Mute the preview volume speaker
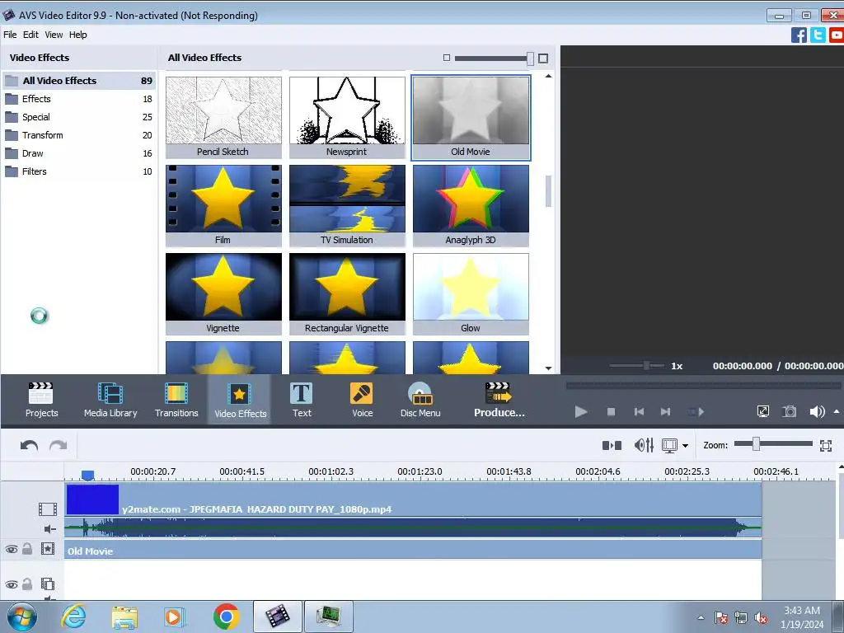Image resolution: width=844 pixels, height=633 pixels. 817,412
